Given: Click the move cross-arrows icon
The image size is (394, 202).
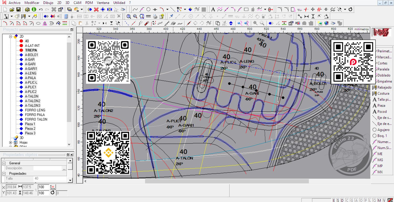Looking at the screenshot, I should point(313,9).
